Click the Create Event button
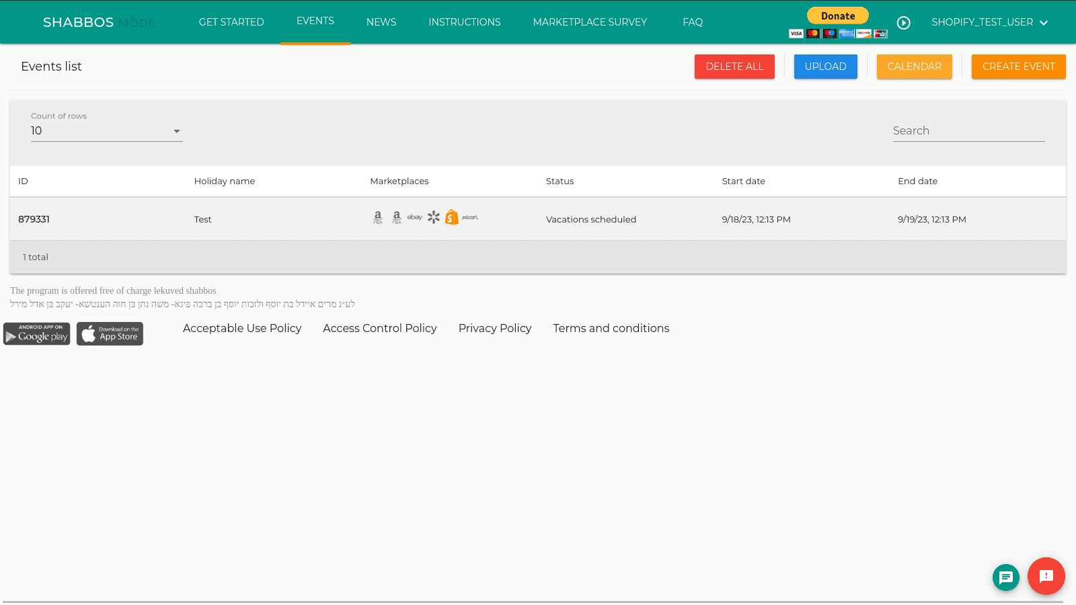 pyautogui.click(x=1018, y=67)
